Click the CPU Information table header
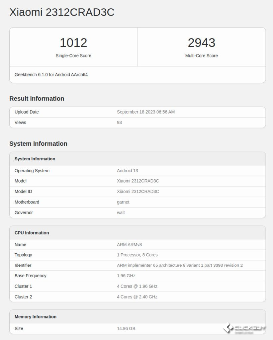273x340 pixels. 32,233
